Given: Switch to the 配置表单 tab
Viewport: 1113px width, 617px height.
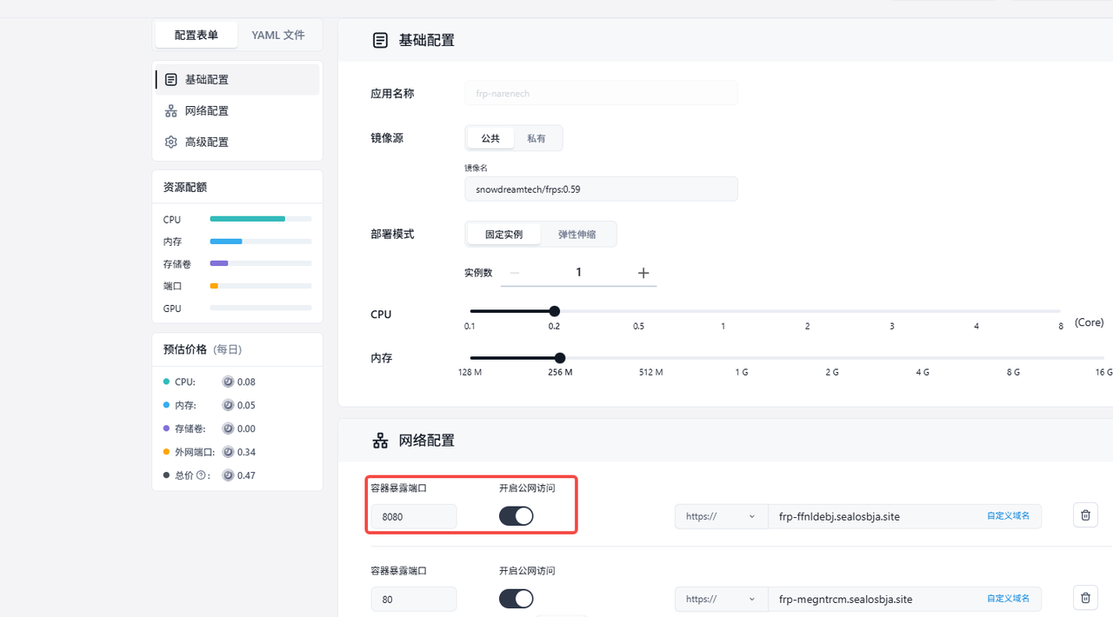Looking at the screenshot, I should [196, 36].
